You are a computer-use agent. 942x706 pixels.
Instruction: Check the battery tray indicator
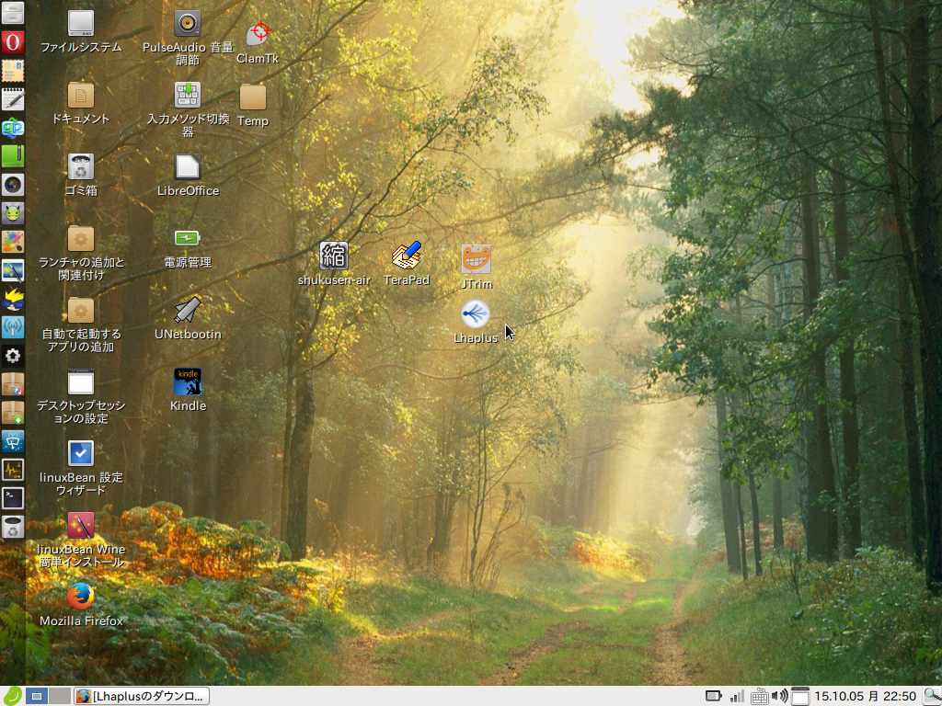click(x=713, y=697)
